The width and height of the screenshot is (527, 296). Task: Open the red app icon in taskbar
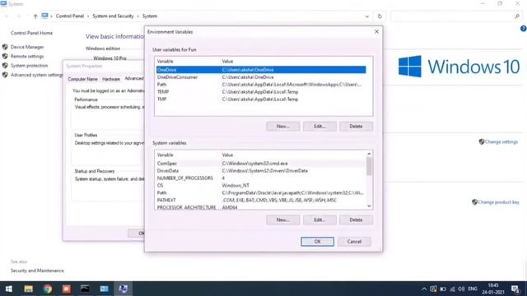coord(66,289)
